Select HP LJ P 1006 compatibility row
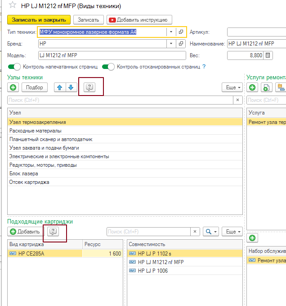 click(185, 271)
